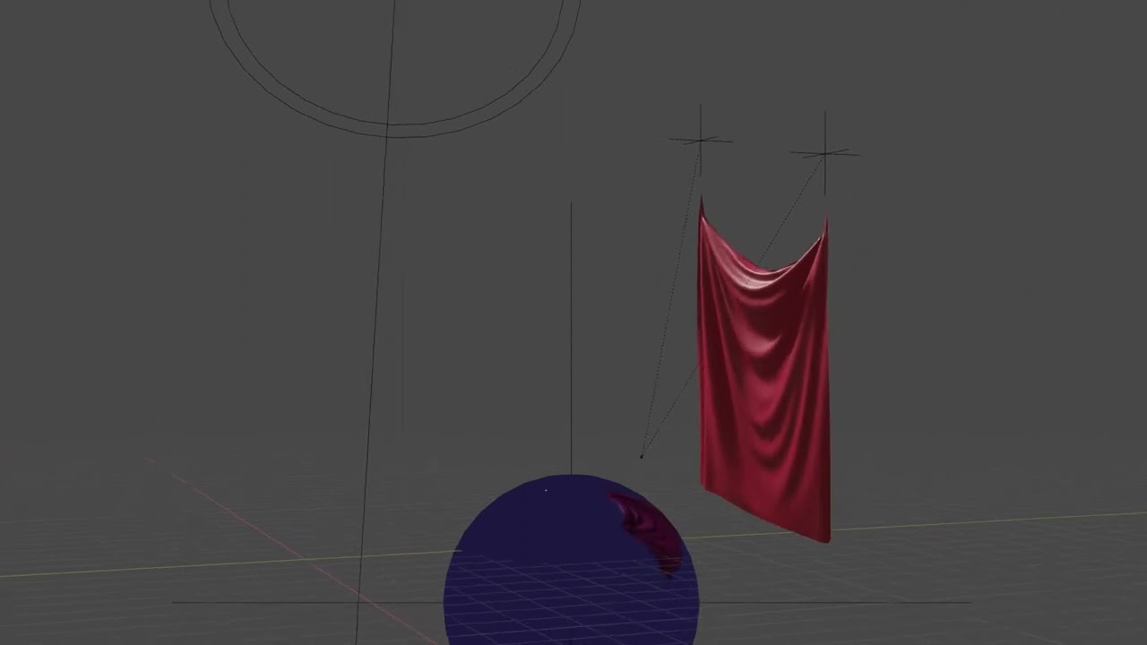Select the right cross-shaped empty above cloth
The width and height of the screenshot is (1147, 645).
pos(825,154)
